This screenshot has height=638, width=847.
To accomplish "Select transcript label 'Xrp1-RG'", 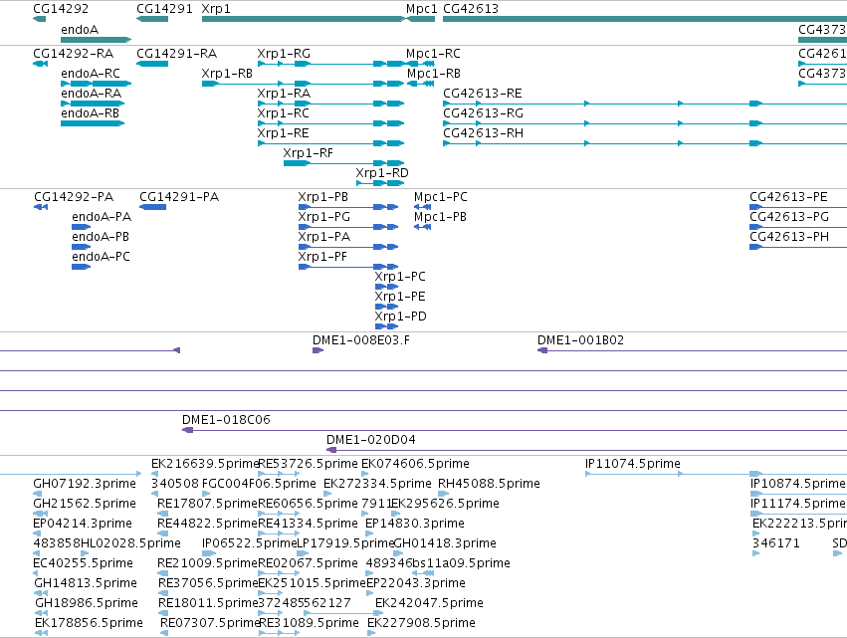I will (x=284, y=54).
